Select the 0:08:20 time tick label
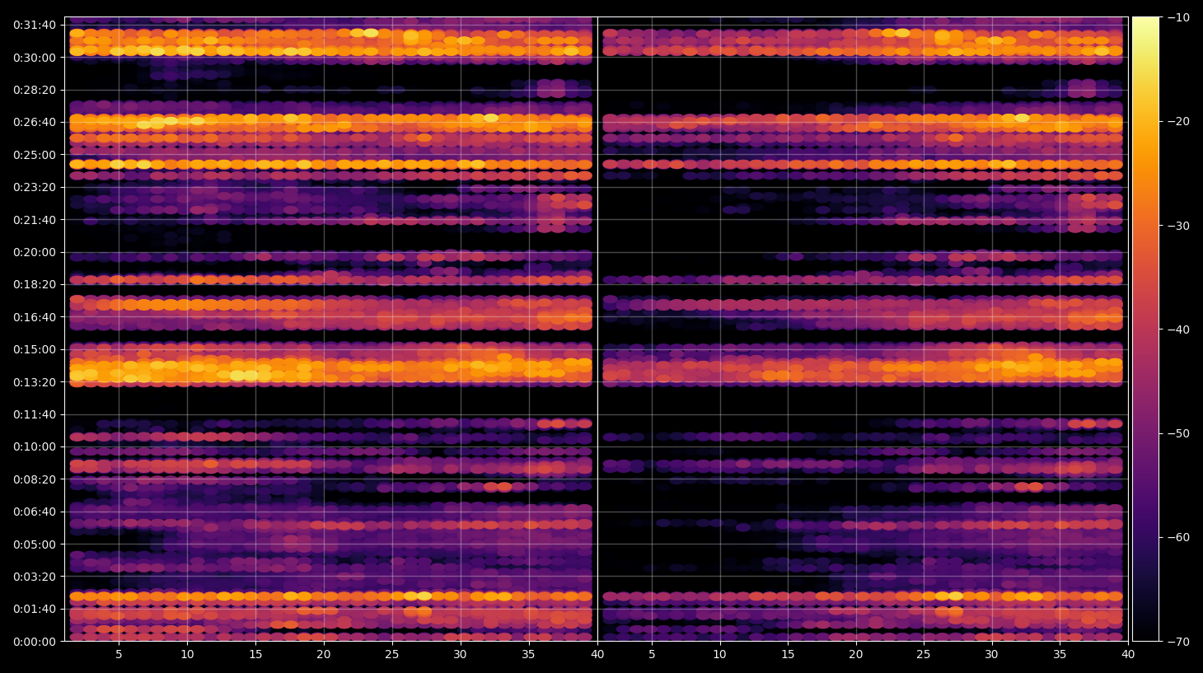This screenshot has width=1203, height=673. (x=35, y=479)
